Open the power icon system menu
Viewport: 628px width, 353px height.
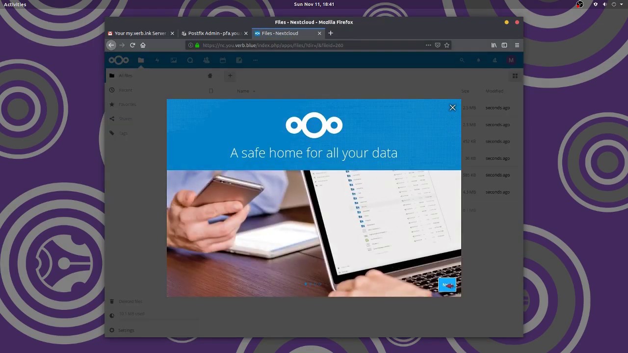click(614, 4)
